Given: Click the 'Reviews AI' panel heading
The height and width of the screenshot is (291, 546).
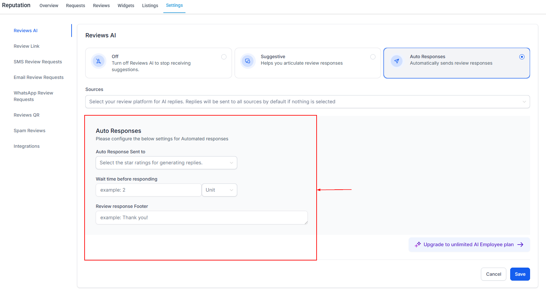Looking at the screenshot, I should coord(101,35).
